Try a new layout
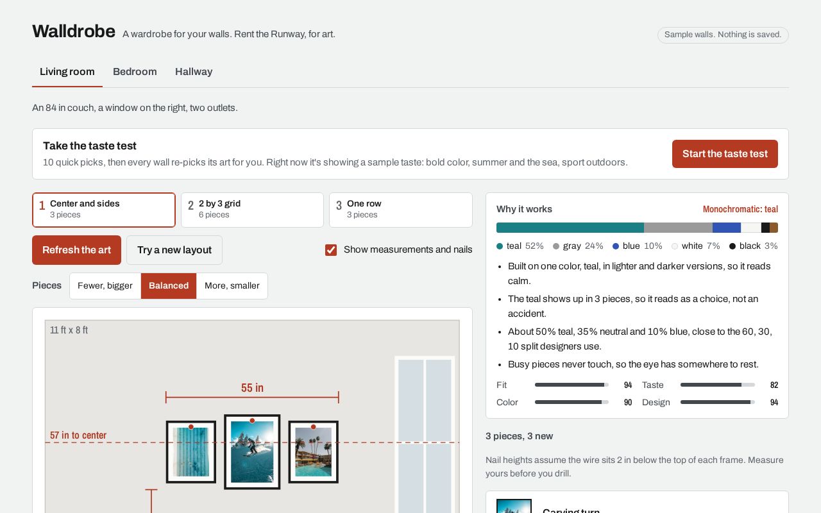The image size is (821, 513). [x=174, y=250]
